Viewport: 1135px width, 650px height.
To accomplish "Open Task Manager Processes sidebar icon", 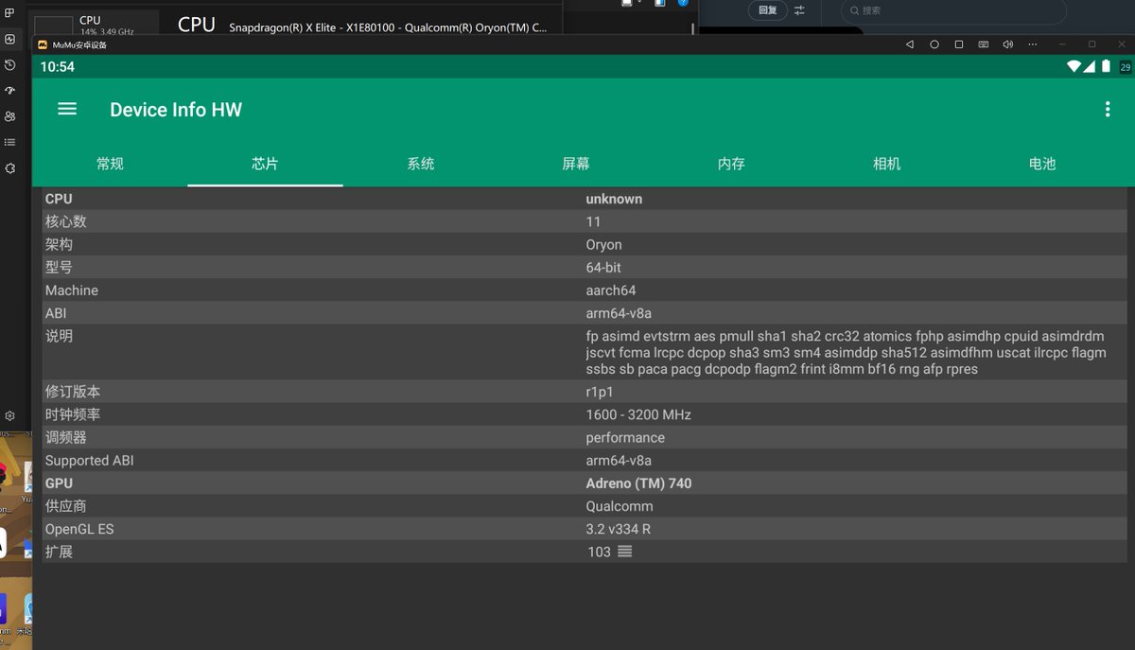I will 9,13.
